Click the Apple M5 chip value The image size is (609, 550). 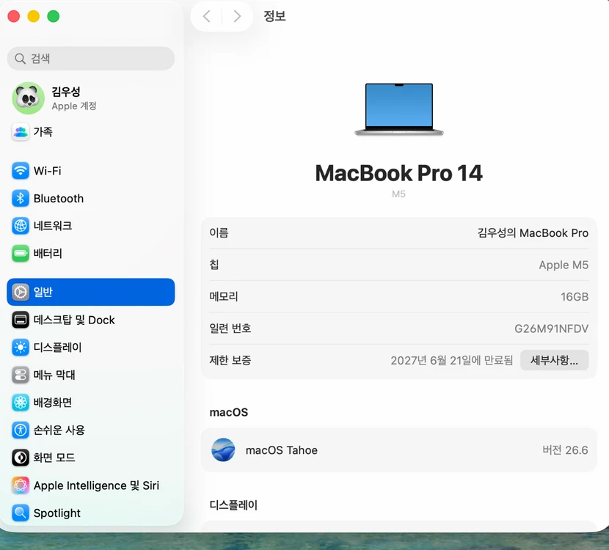pyautogui.click(x=564, y=265)
